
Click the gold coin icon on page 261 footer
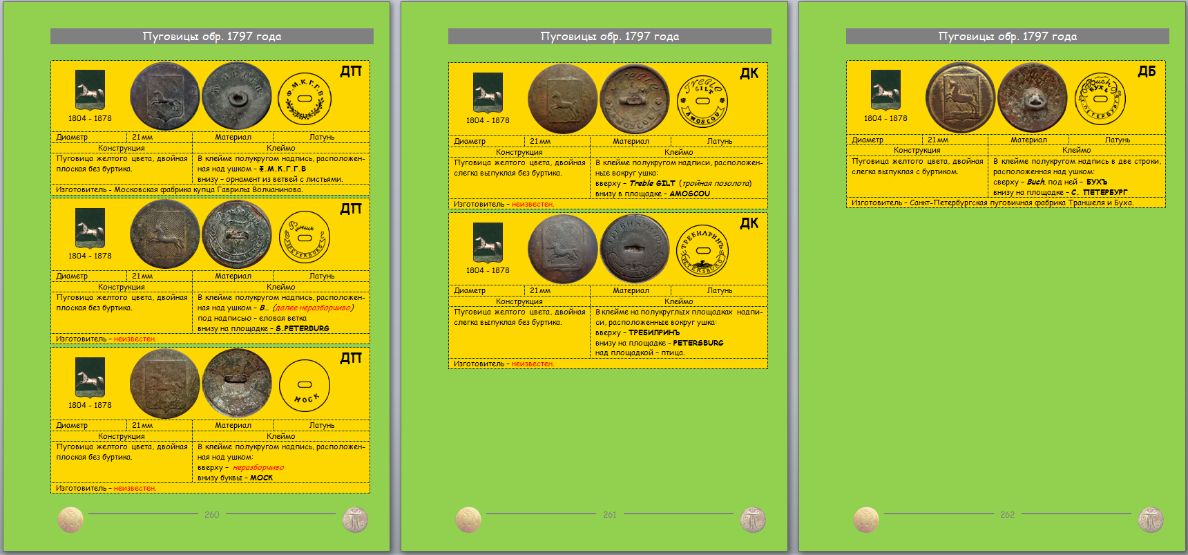468,520
